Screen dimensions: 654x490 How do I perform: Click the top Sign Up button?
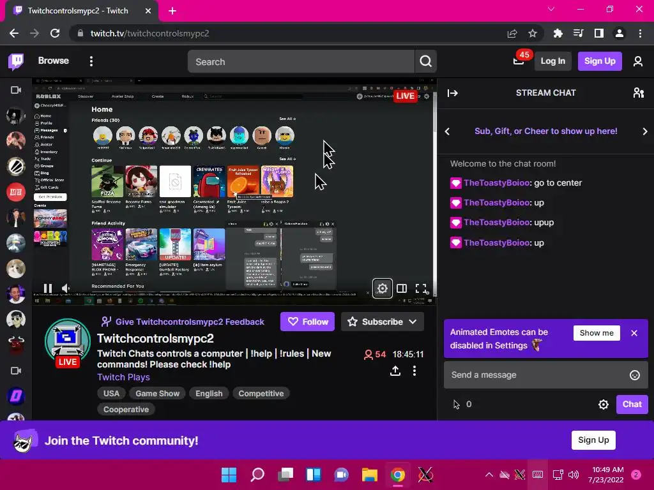[600, 61]
